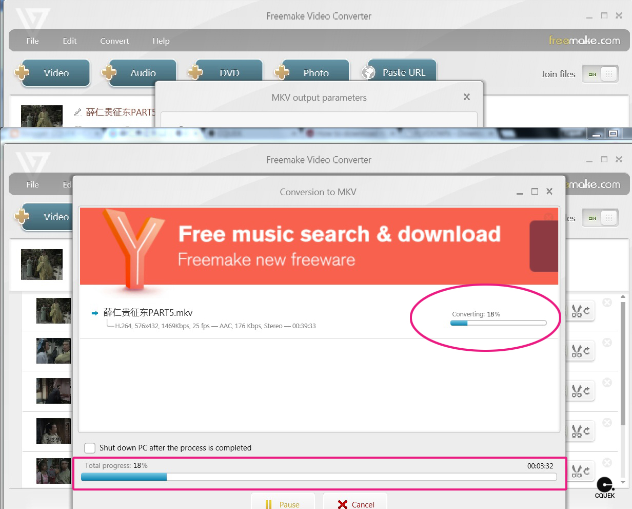Click the rename pencil icon beside the PART5 file name

(x=78, y=112)
